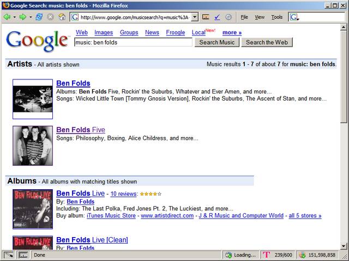Image resolution: width=349 pixels, height=261 pixels.
Task: Click the Stop loading icon
Action: pos(50,17)
